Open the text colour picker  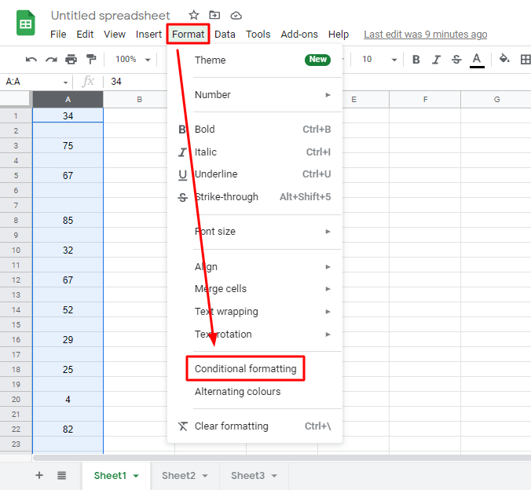(477, 60)
